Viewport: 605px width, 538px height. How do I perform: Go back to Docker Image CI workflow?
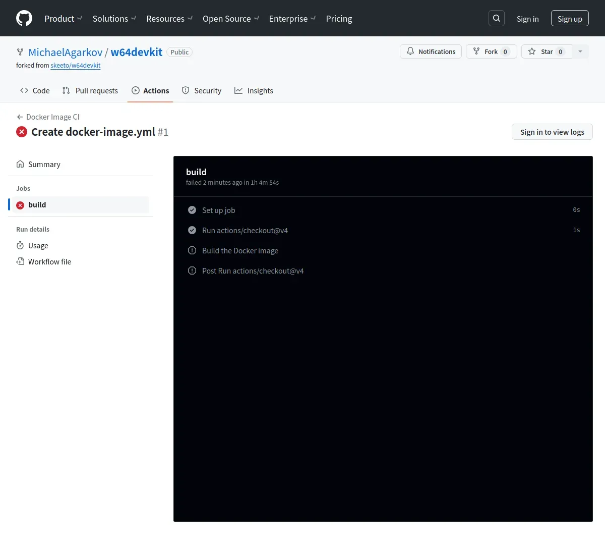[x=48, y=117]
